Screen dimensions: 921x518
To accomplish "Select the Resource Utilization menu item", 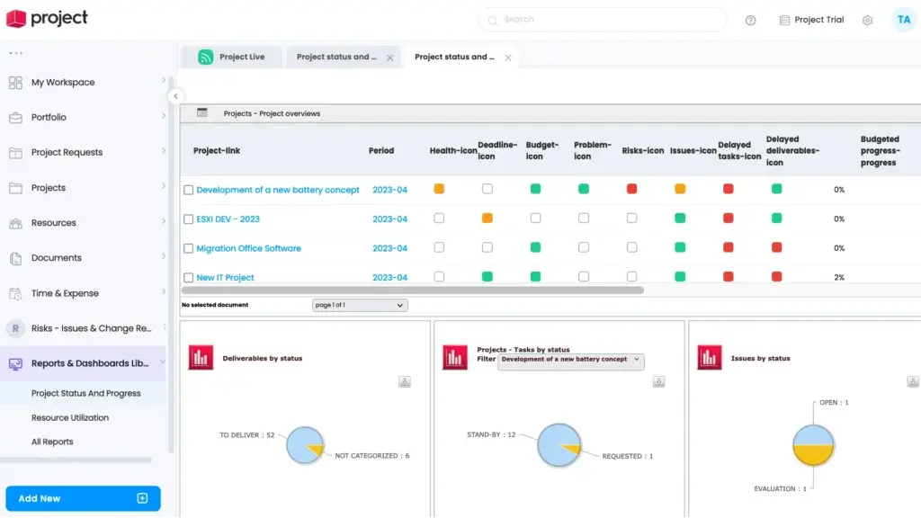I will click(x=69, y=417).
